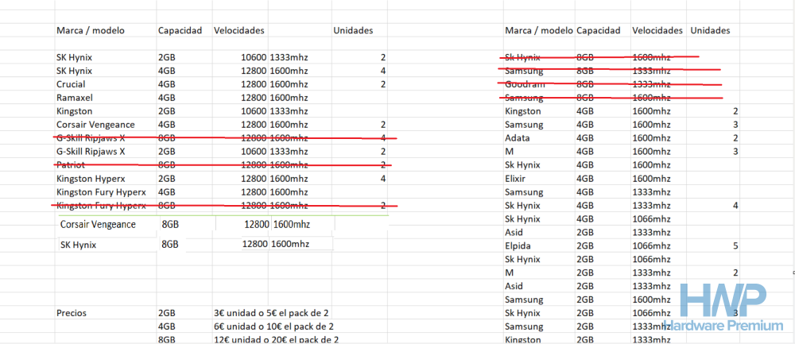795x344 pixels.
Task: Click '1600mhz' in the Adata row
Action: [x=651, y=137]
